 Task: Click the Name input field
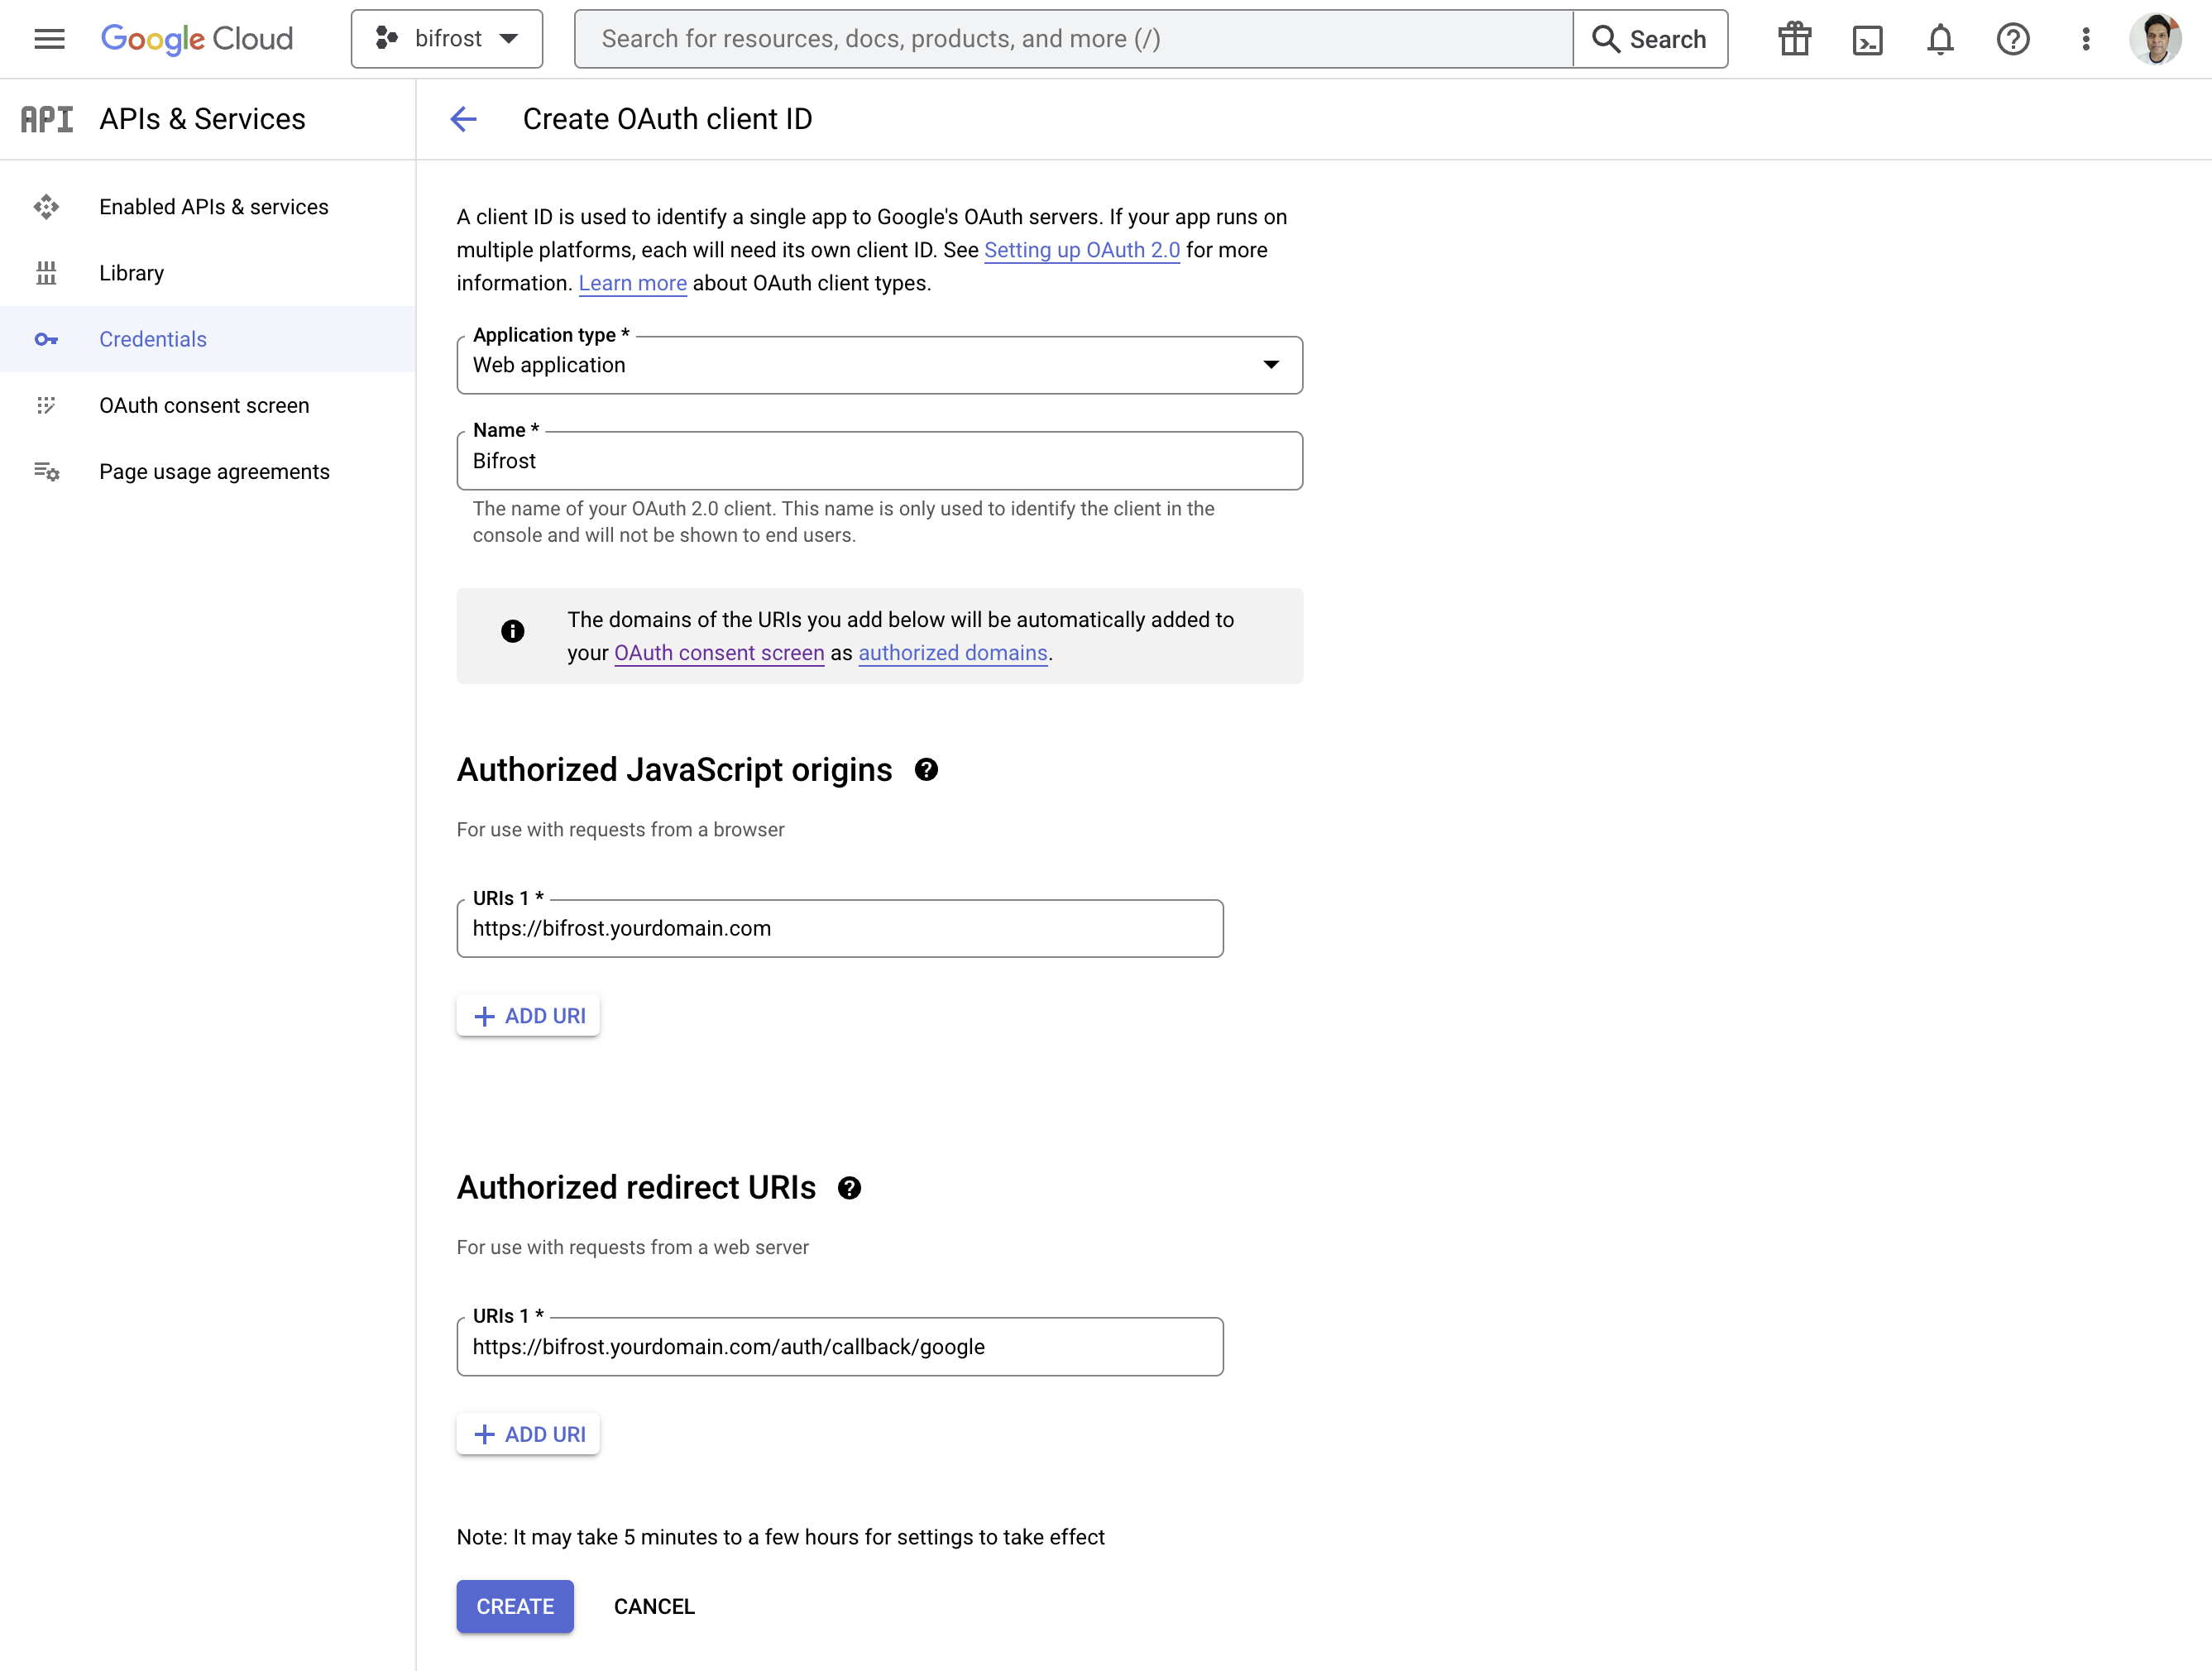(879, 461)
